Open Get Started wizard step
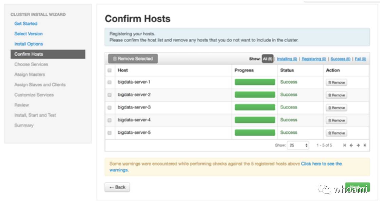Screen dimensions: 380x205 pos(26,23)
